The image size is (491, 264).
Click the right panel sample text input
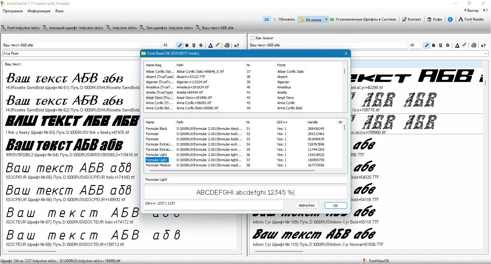click(x=328, y=45)
